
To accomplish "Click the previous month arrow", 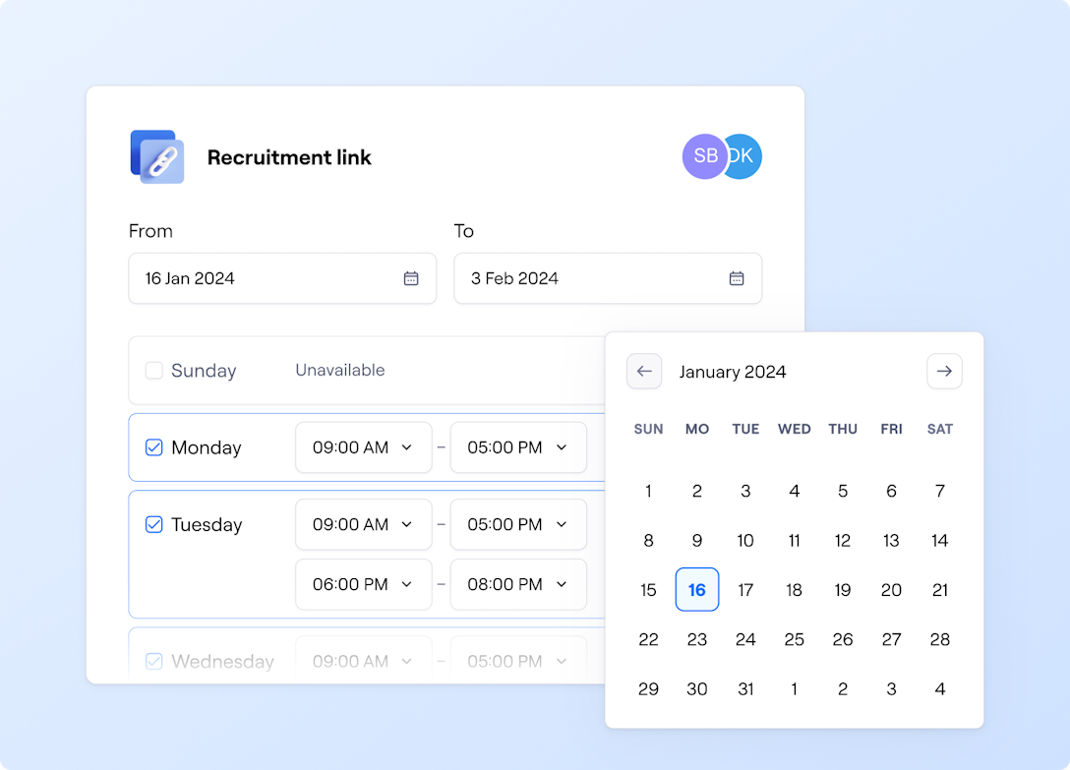I will 644,372.
